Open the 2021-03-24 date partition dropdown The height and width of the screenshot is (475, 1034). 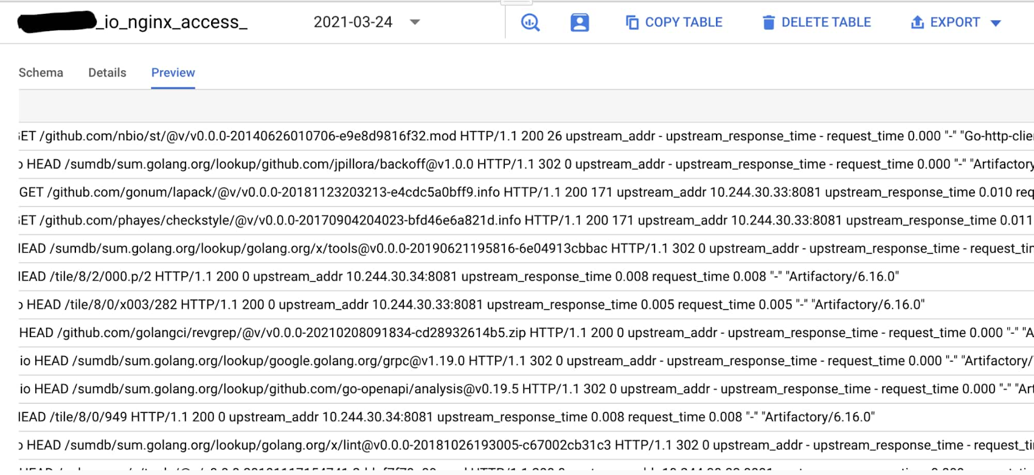(x=367, y=22)
